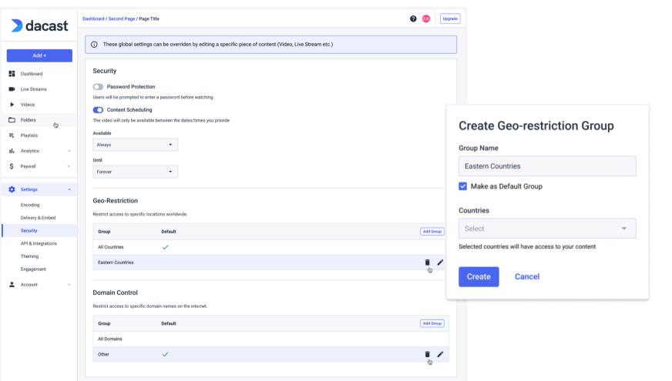The image size is (672, 381).
Task: Click the Analytics bar chart icon
Action: click(x=12, y=151)
